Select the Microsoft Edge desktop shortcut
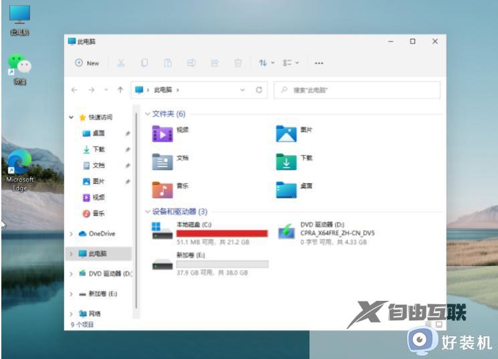This screenshot has width=498, height=359. (19, 170)
